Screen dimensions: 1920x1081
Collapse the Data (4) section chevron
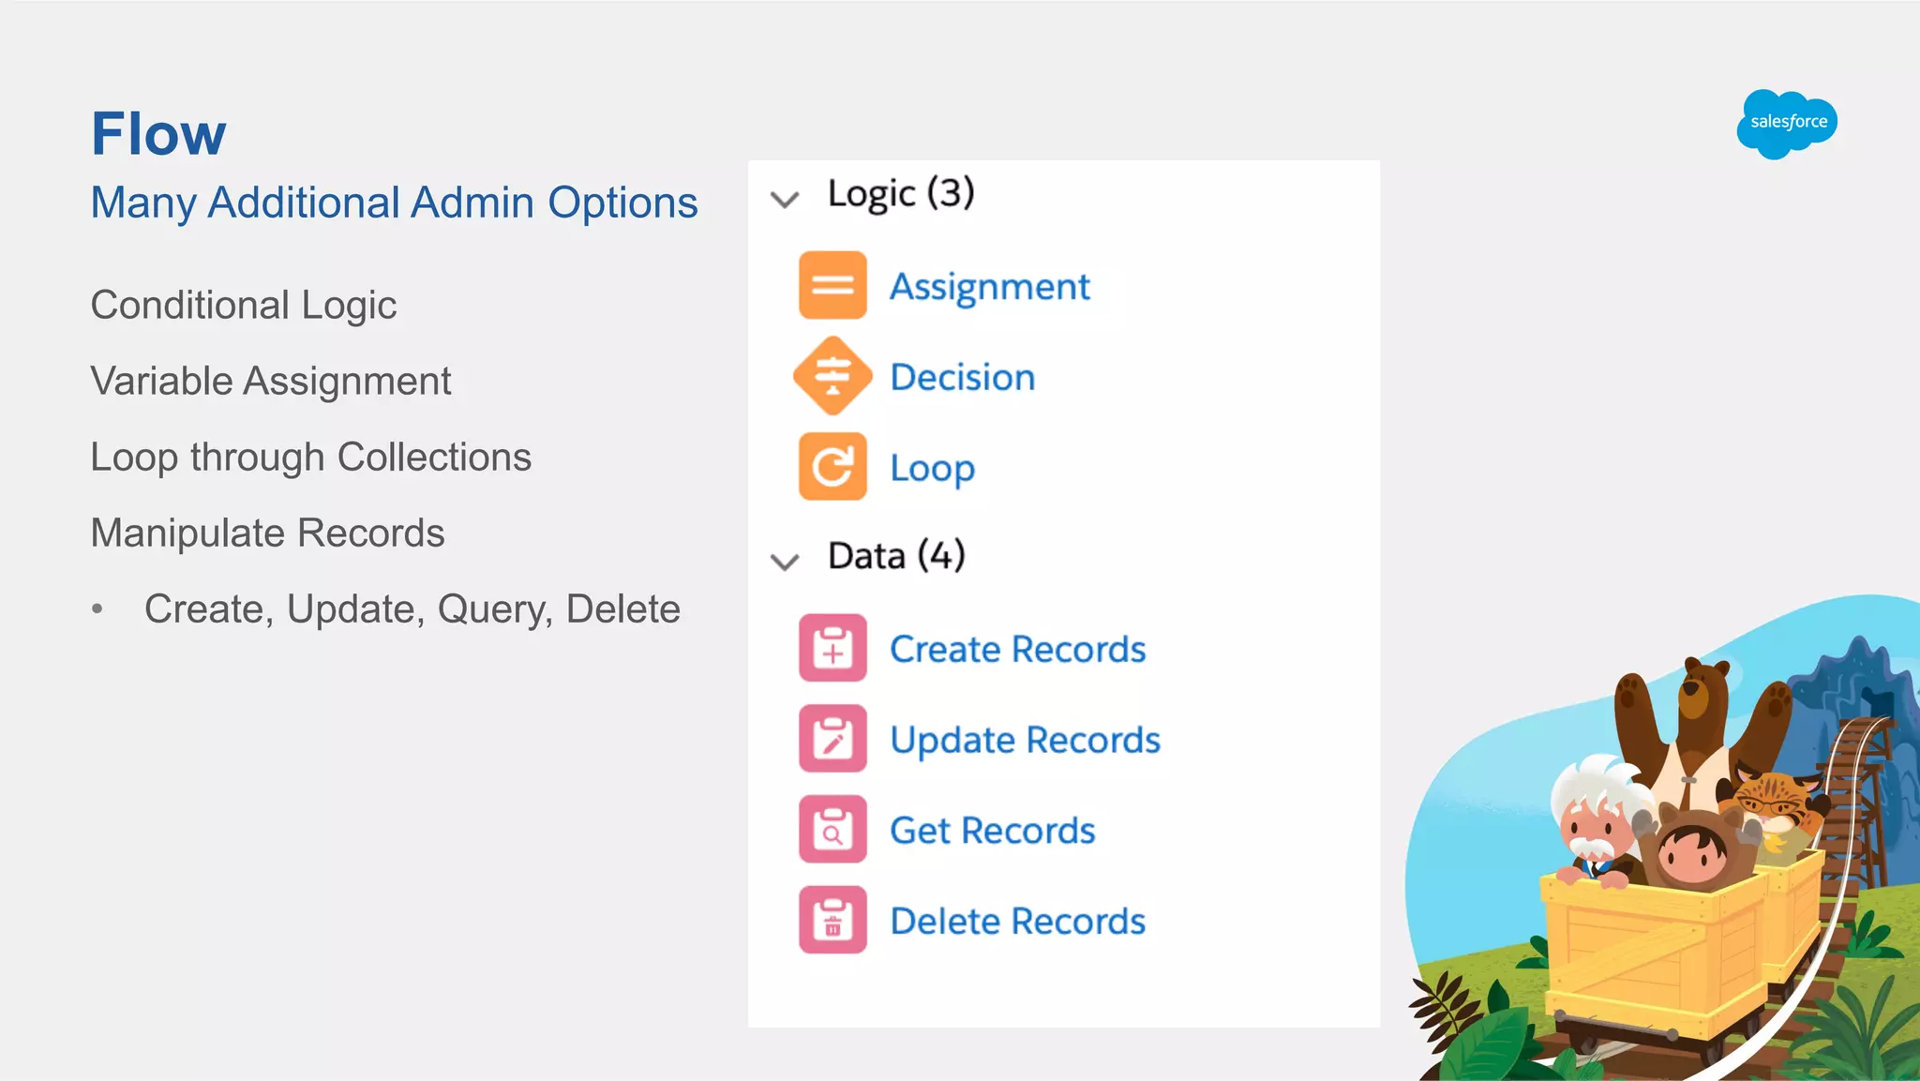785,562
